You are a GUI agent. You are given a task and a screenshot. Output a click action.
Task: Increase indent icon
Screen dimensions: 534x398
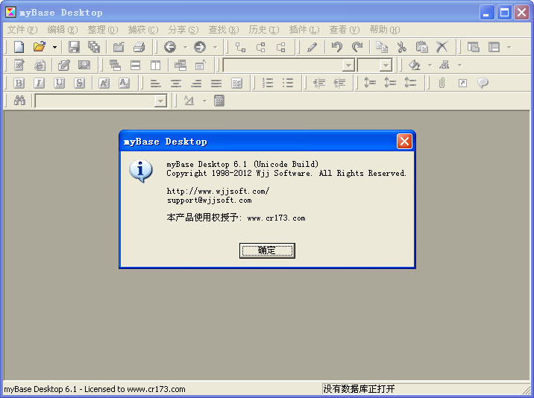tap(339, 83)
